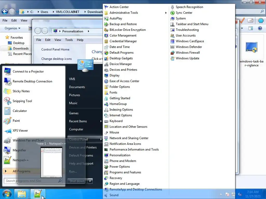Screen dimensions: 266x199
Task: Click Network and Sharing Center icon
Action: point(106,138)
